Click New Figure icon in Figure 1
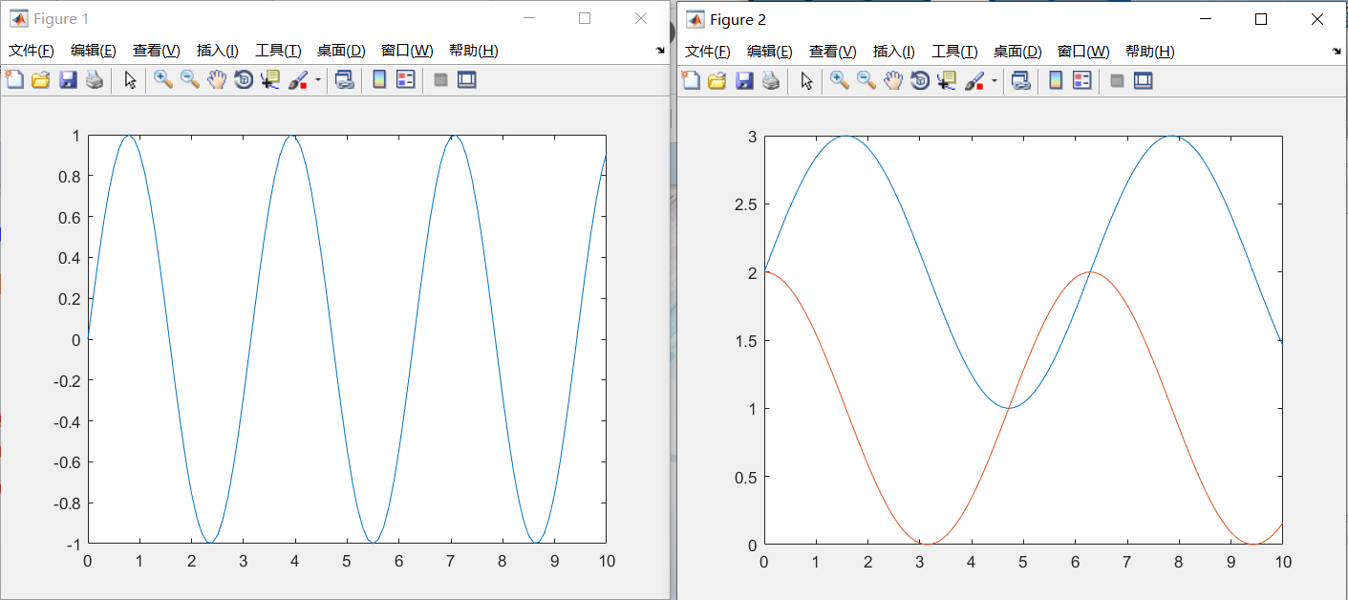 point(14,80)
